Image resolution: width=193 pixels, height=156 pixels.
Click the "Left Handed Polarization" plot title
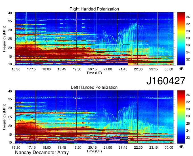point(94,87)
